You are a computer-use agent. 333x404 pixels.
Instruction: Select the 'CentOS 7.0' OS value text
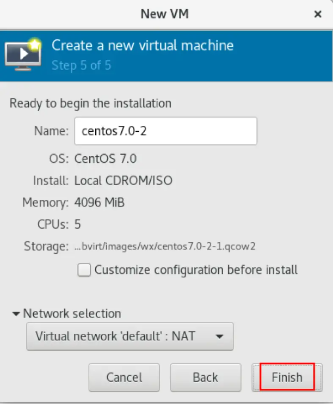106,158
